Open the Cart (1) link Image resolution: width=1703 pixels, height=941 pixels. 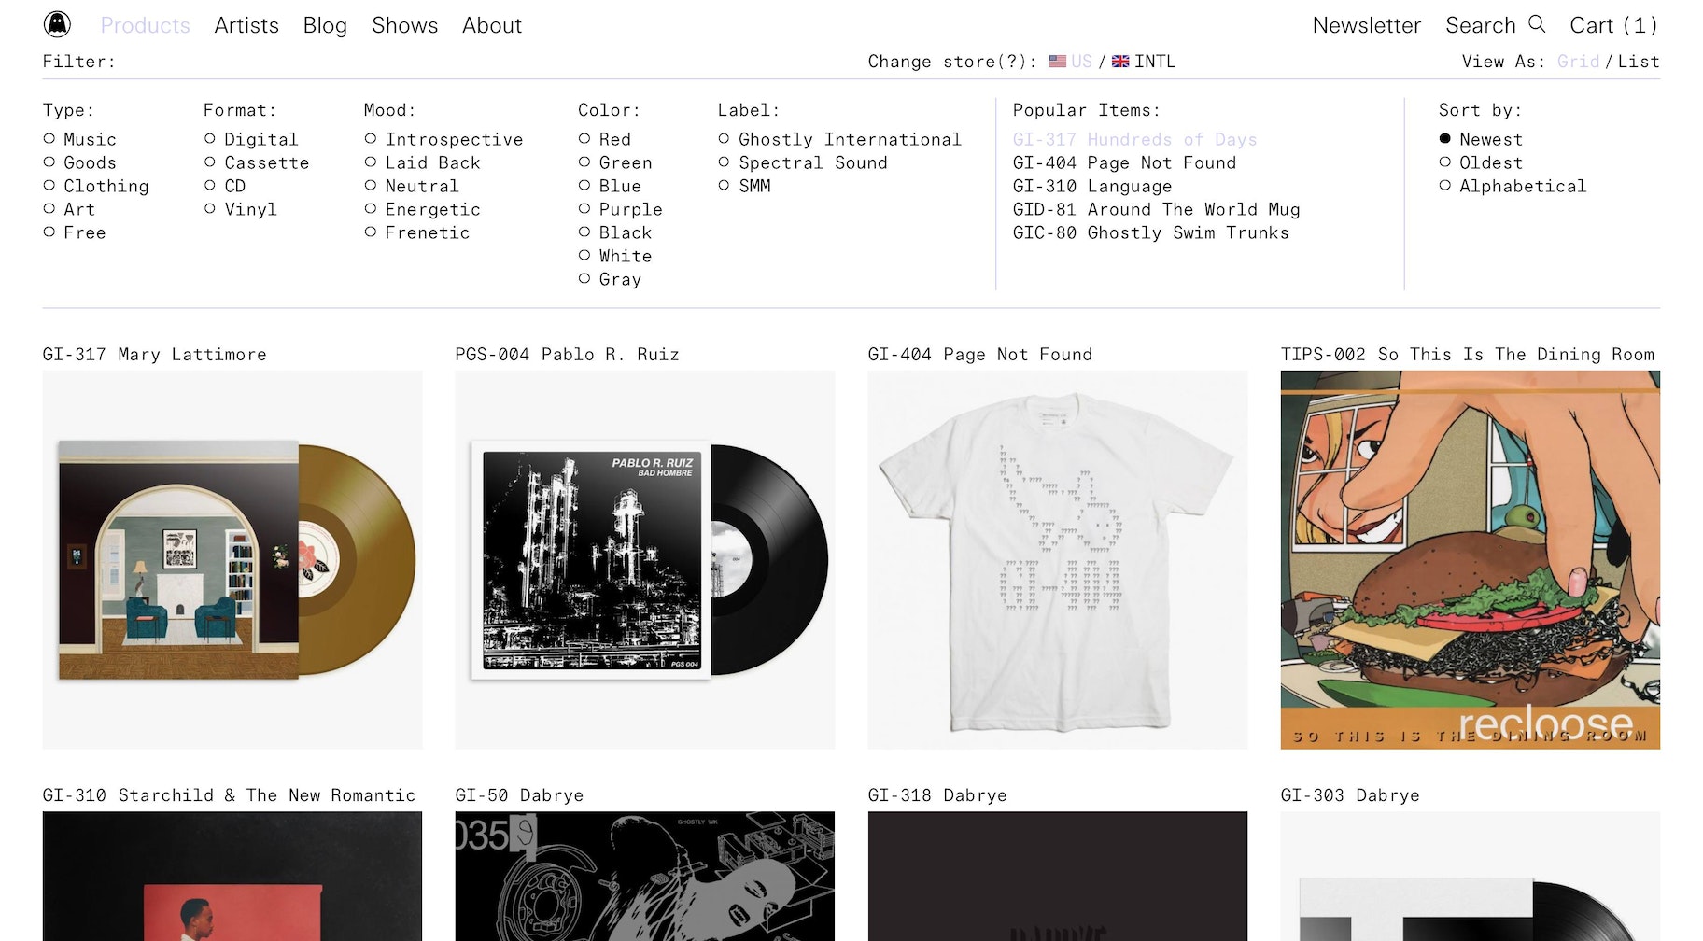point(1613,25)
